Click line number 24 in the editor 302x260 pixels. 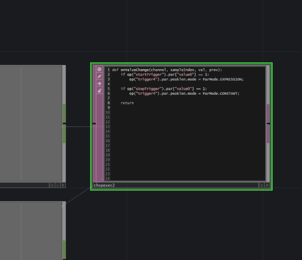(108, 178)
